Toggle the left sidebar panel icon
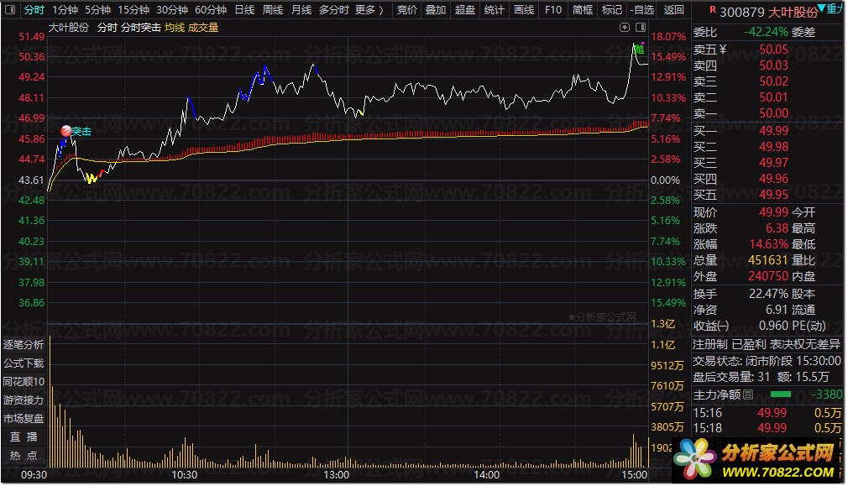The image size is (848, 486). [10, 10]
